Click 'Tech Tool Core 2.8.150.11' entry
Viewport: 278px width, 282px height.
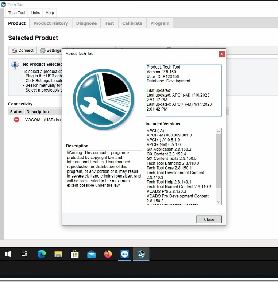click(x=170, y=168)
